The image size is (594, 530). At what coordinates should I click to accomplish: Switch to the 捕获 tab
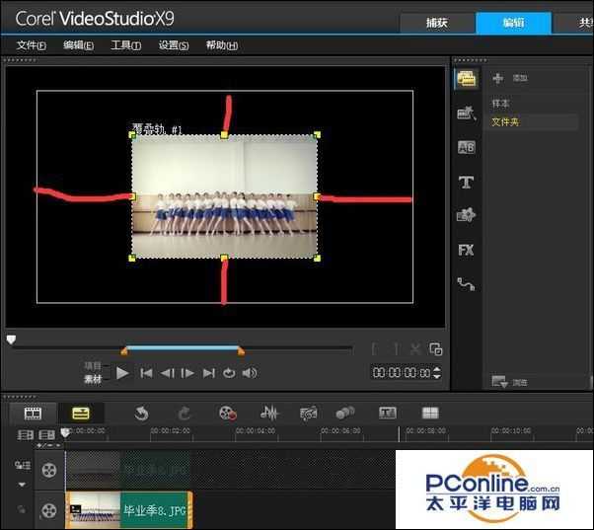pyautogui.click(x=435, y=23)
